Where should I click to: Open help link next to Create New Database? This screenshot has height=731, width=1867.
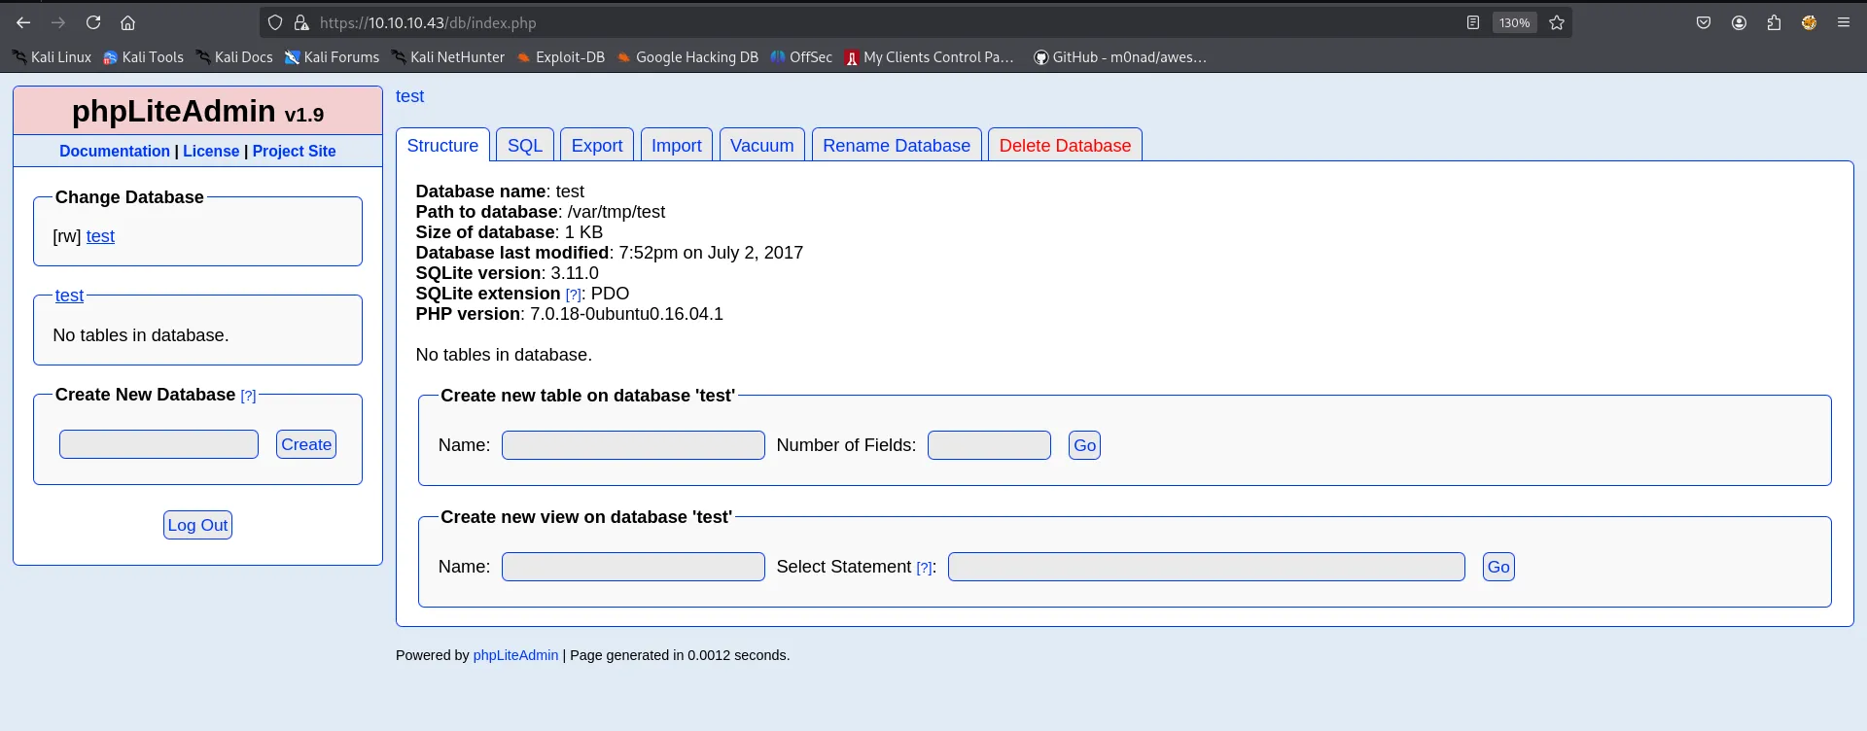pos(248,396)
